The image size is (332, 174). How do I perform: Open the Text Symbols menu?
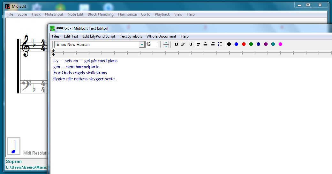coord(131,36)
